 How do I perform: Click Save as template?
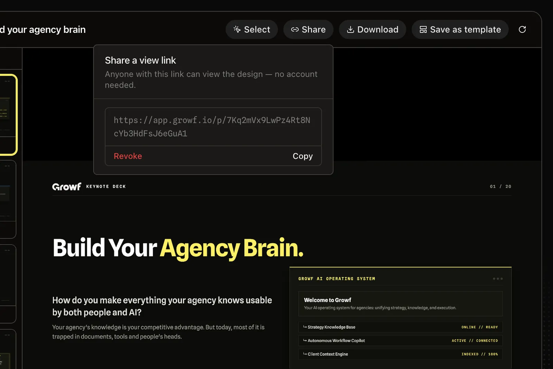point(460,29)
